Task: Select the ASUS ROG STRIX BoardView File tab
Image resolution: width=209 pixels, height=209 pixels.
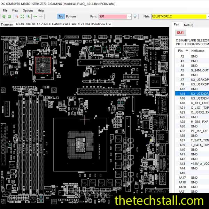Action: [x=63, y=24]
